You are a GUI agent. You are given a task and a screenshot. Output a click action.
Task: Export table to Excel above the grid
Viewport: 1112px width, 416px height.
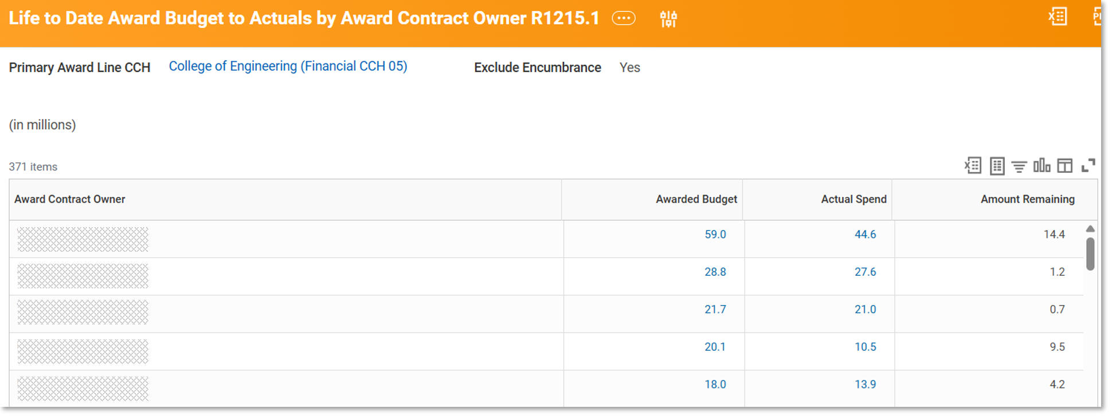pos(973,166)
